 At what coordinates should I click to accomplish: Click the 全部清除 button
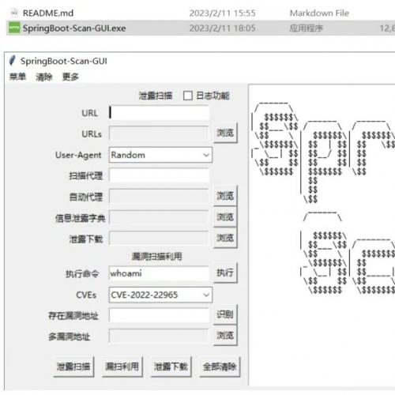220,367
